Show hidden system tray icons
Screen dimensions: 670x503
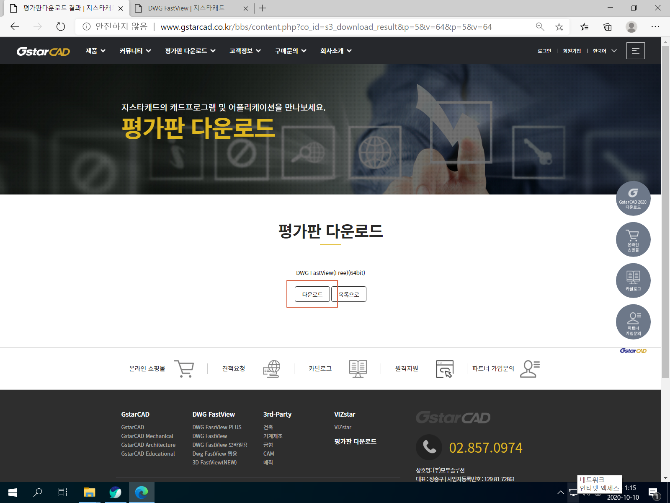561,493
